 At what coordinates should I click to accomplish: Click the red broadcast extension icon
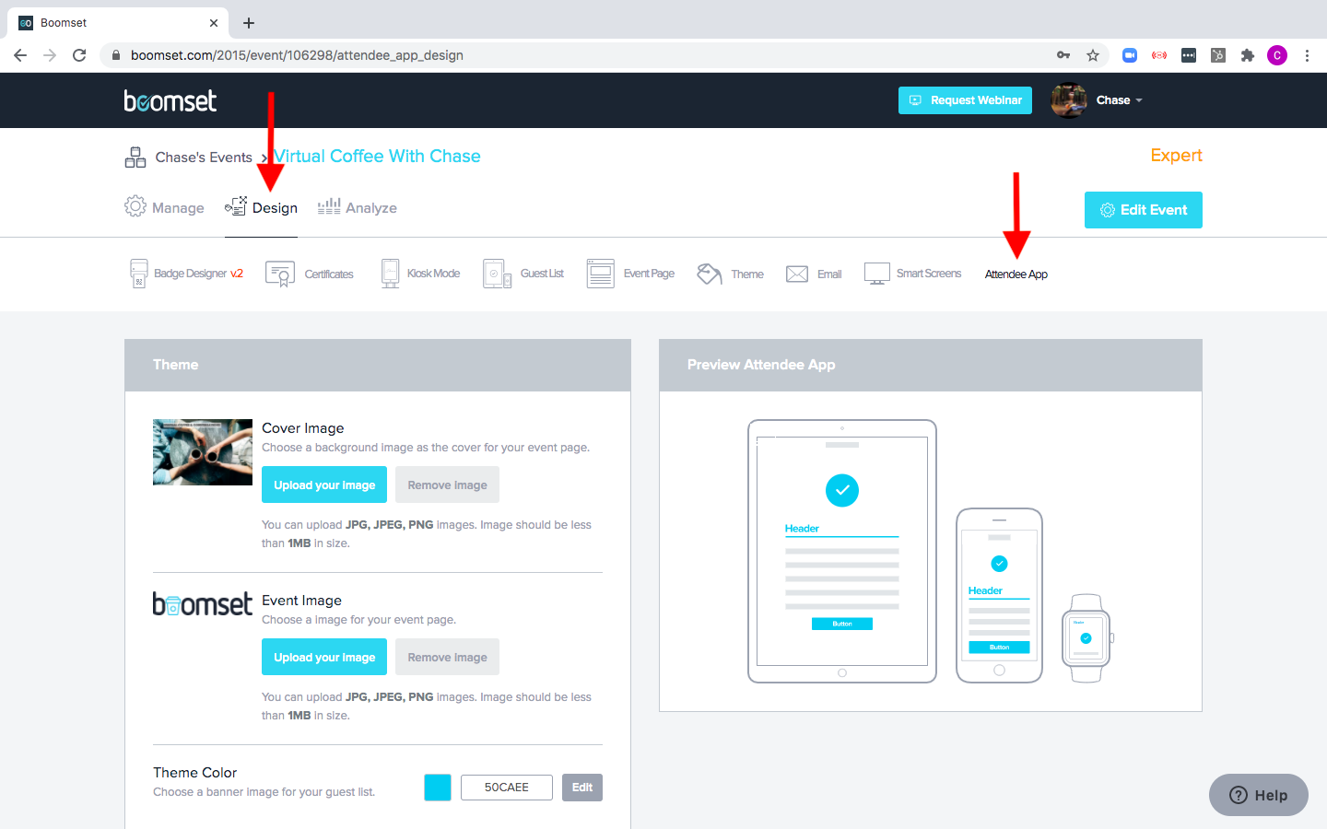(1159, 55)
